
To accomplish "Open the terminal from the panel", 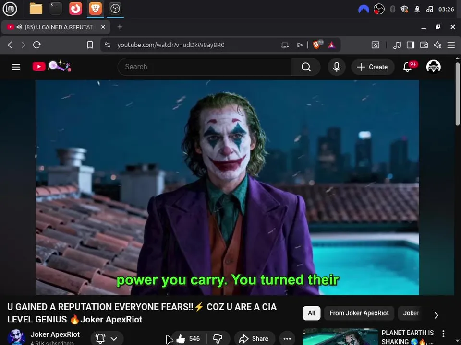I will pyautogui.click(x=56, y=9).
